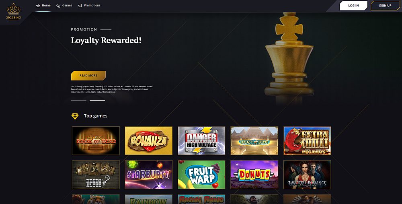The width and height of the screenshot is (402, 204).
Task: Click the 21Casino crown logo
Action: 14,12
